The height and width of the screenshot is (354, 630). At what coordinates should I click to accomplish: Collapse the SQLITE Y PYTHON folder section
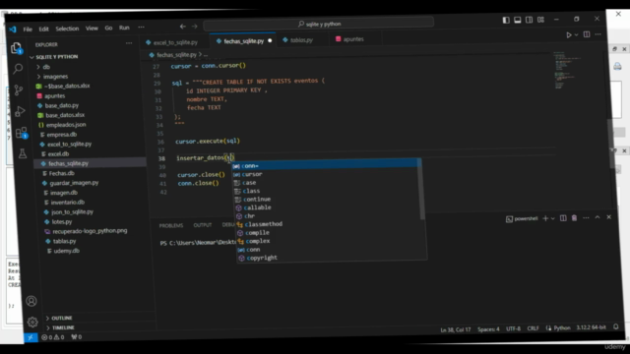coord(57,57)
